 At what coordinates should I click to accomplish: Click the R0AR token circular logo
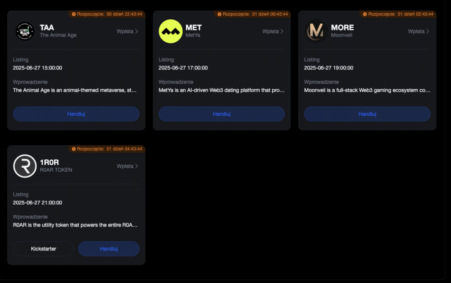[x=25, y=166]
